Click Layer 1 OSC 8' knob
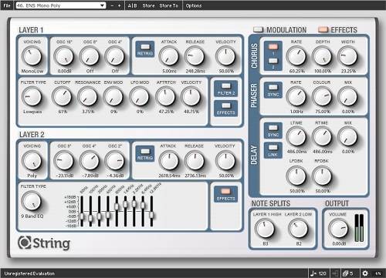386x278 pixels. [90, 56]
